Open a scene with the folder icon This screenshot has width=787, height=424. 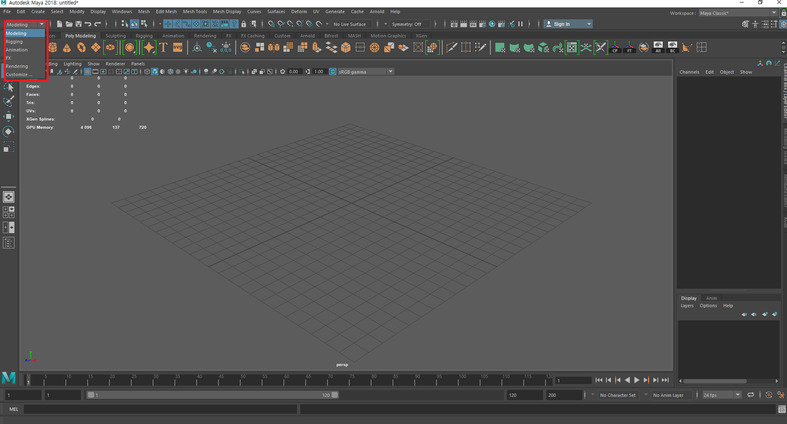point(69,24)
